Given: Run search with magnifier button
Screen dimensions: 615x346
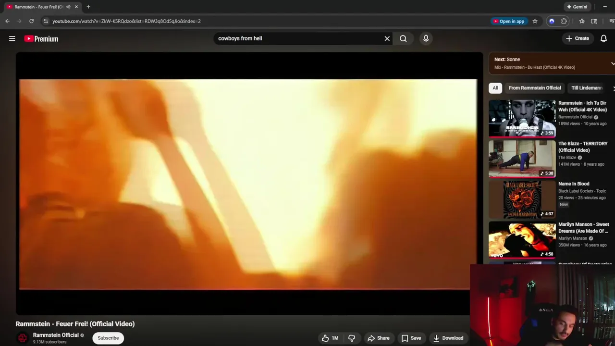Looking at the screenshot, I should click(x=403, y=38).
